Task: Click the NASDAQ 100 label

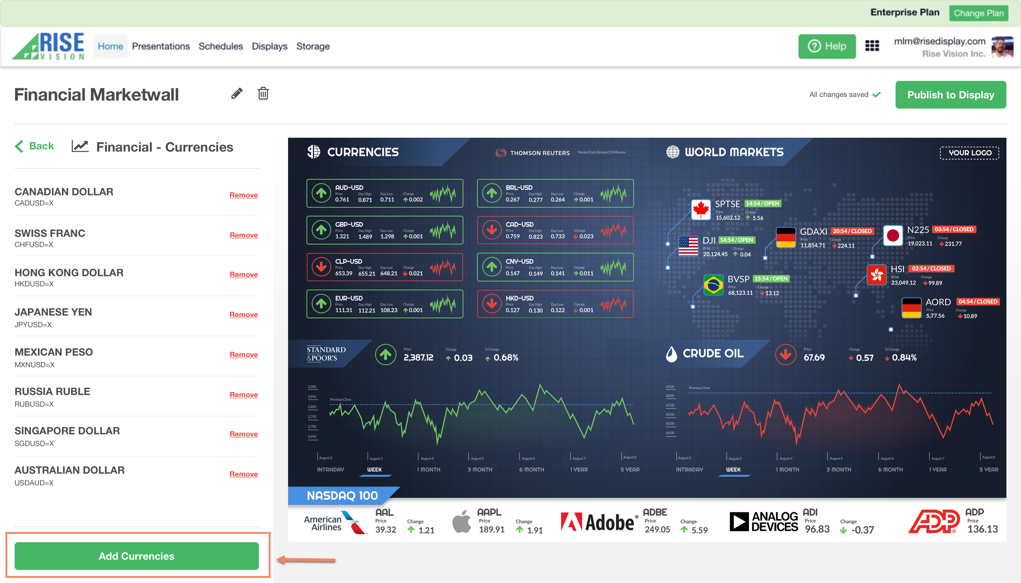Action: pos(342,496)
